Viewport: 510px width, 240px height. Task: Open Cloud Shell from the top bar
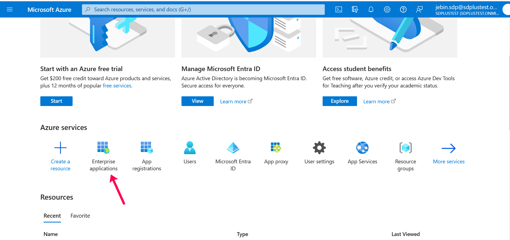[339, 10]
